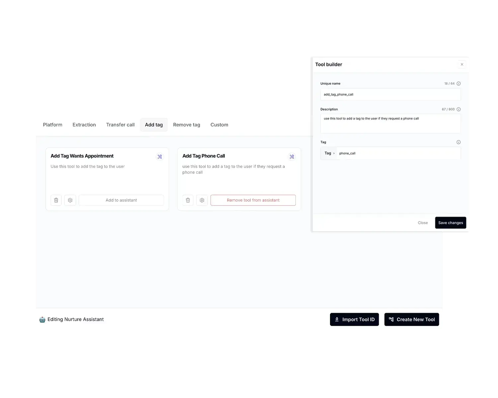The image size is (498, 398).
Task: Show info for Unique name field
Action: click(458, 84)
